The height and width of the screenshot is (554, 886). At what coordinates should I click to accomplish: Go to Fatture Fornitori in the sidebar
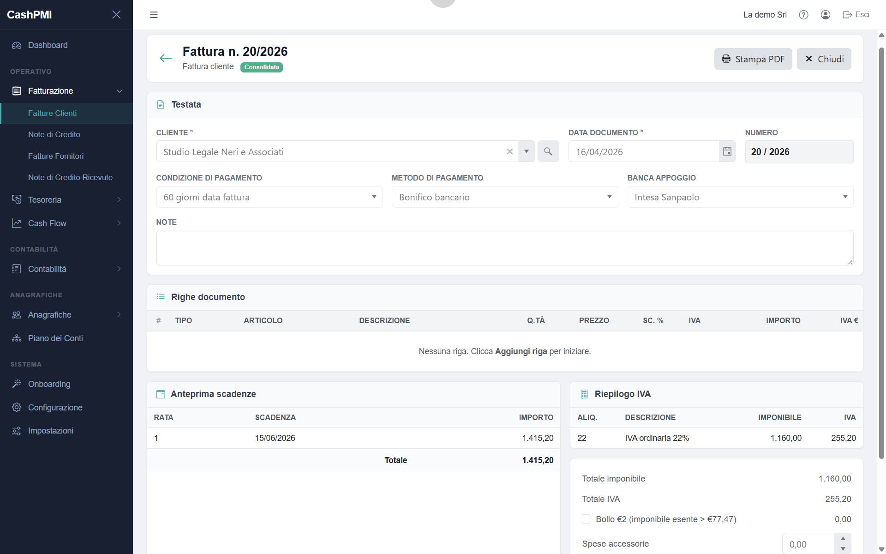[56, 156]
